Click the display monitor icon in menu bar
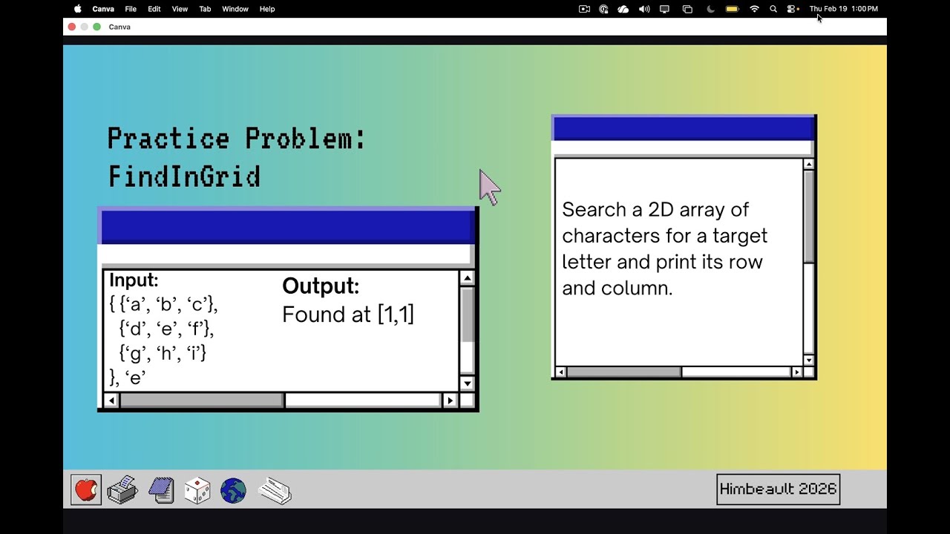The image size is (950, 534). point(665,9)
